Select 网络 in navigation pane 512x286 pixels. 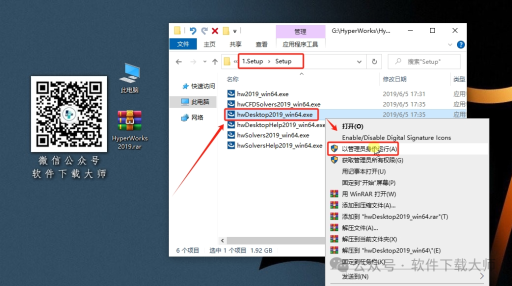click(192, 117)
